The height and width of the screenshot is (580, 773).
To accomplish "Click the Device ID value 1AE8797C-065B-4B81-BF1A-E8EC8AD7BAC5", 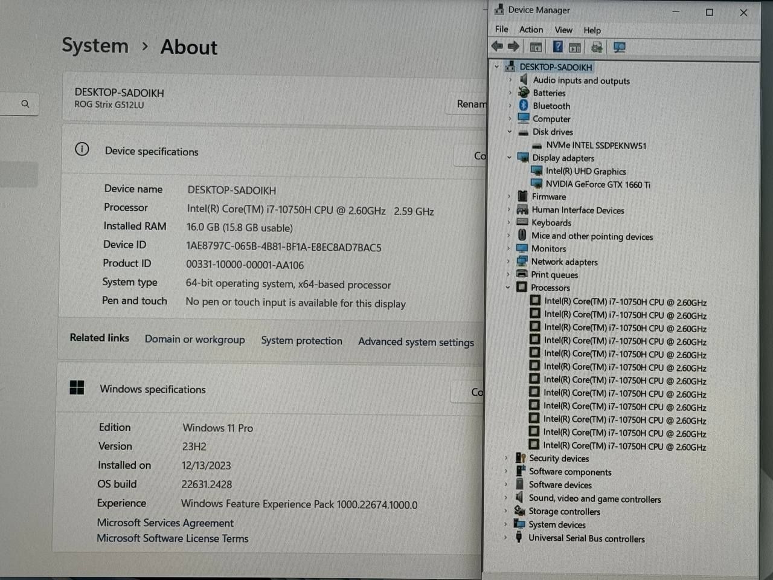I will click(284, 247).
